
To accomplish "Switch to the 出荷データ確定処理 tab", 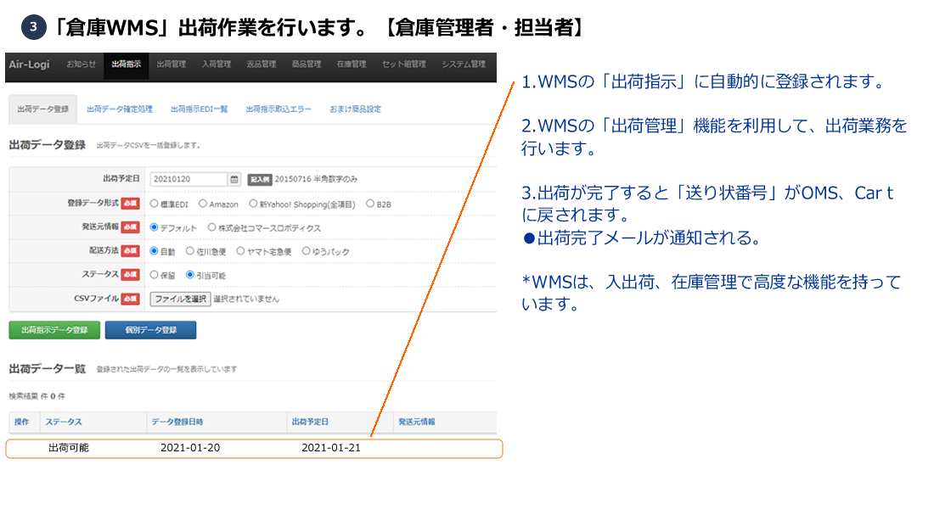I will tap(120, 109).
